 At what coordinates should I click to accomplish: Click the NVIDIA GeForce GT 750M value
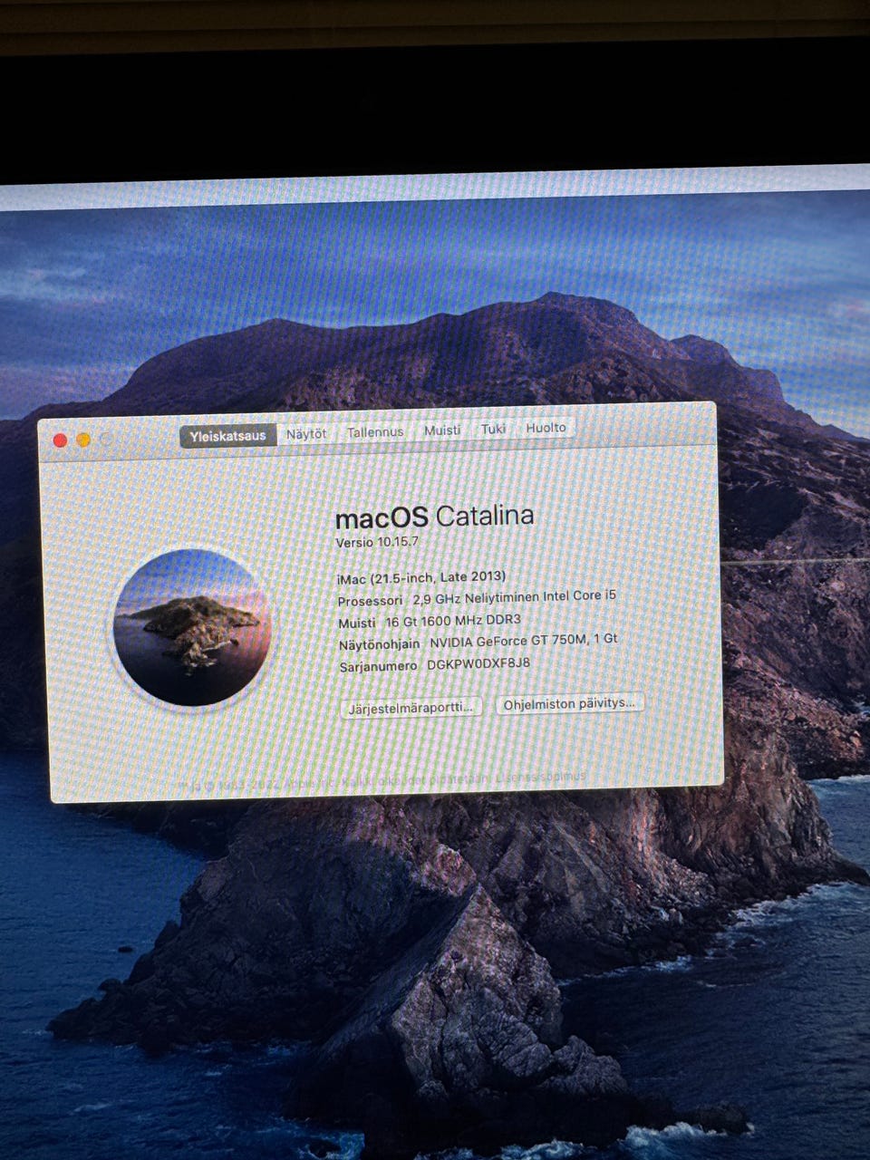tap(524, 641)
